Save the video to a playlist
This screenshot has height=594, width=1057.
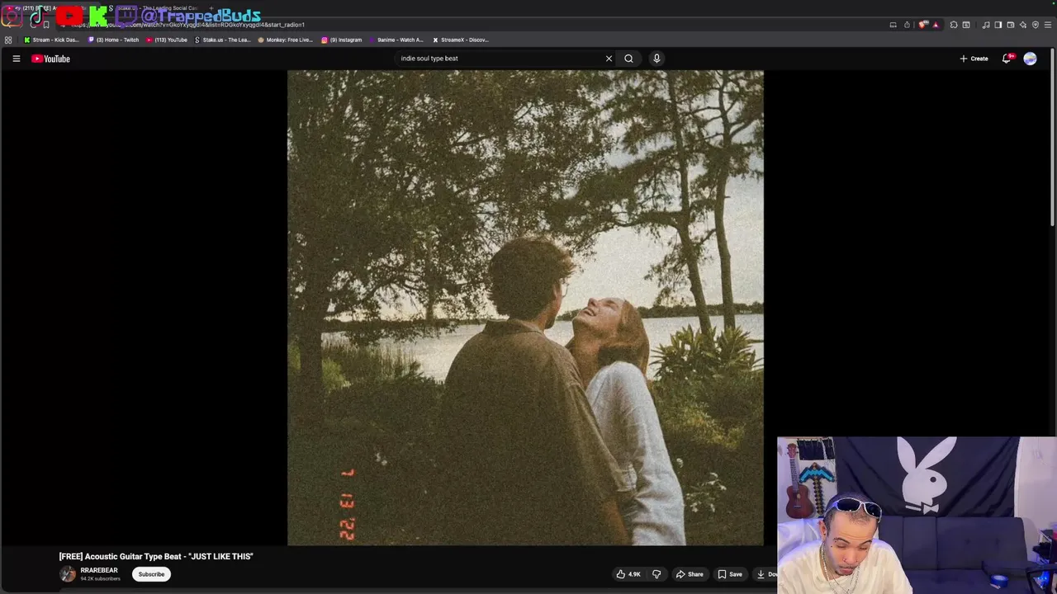(x=730, y=574)
